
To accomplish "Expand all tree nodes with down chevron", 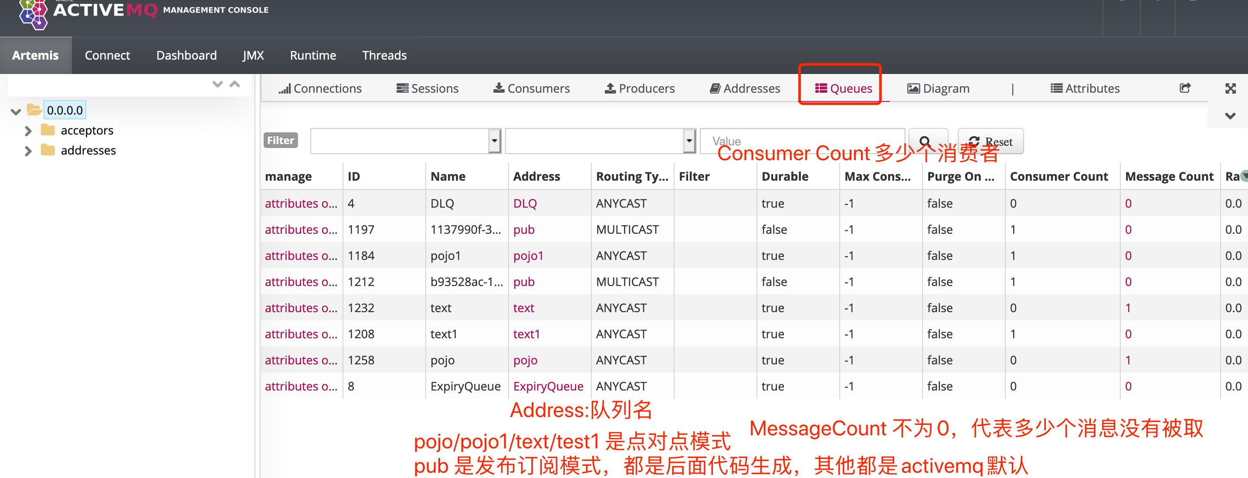I will click(217, 84).
